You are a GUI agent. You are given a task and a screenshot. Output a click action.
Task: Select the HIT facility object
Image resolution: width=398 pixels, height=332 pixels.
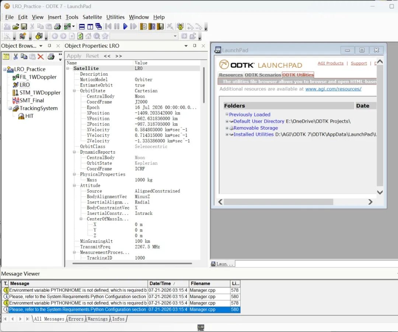29,116
